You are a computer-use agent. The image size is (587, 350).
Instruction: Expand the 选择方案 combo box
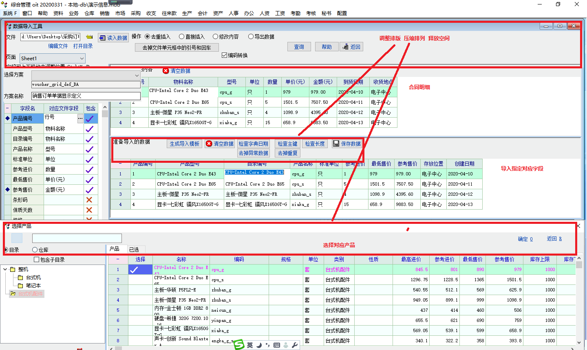pos(137,76)
